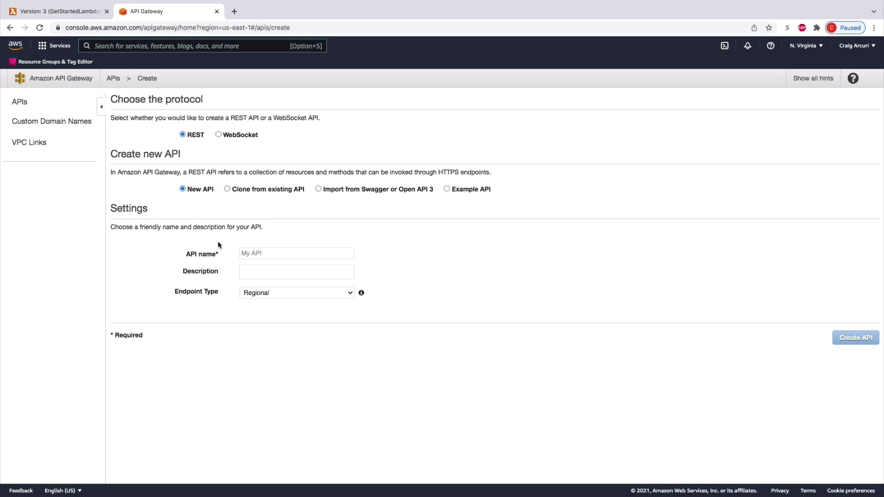Focus the AWS services search box

tap(203, 46)
